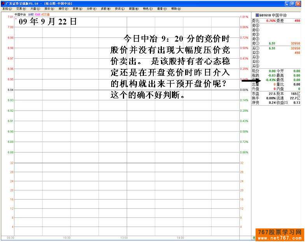Click the 09:30 time axis label
Image resolution: width=305 pixels, height=242 pixels.
[10, 238]
